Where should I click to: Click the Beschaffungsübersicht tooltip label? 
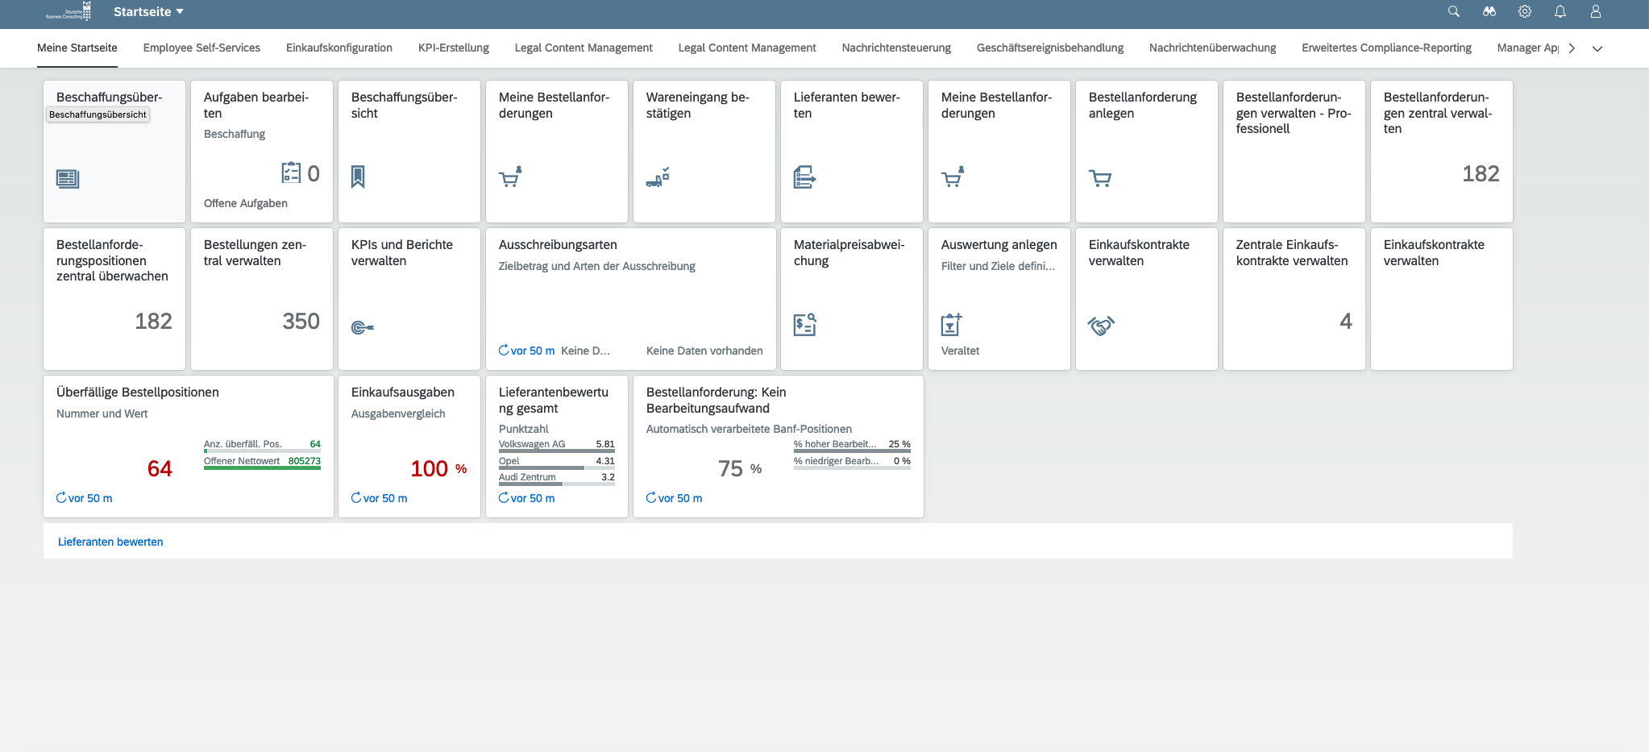98,114
